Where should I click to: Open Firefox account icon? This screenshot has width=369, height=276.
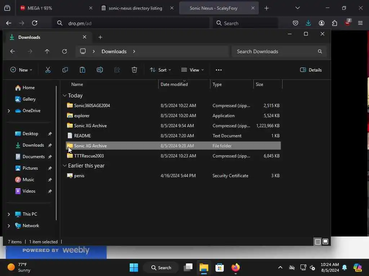tap(321, 23)
